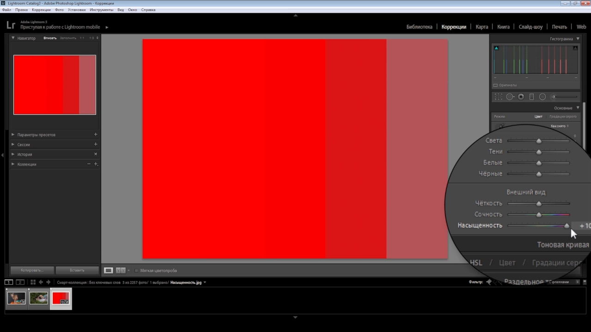591x332 pixels.
Task: Toggle shadow clipping indicator in histogram
Action: pyautogui.click(x=496, y=48)
